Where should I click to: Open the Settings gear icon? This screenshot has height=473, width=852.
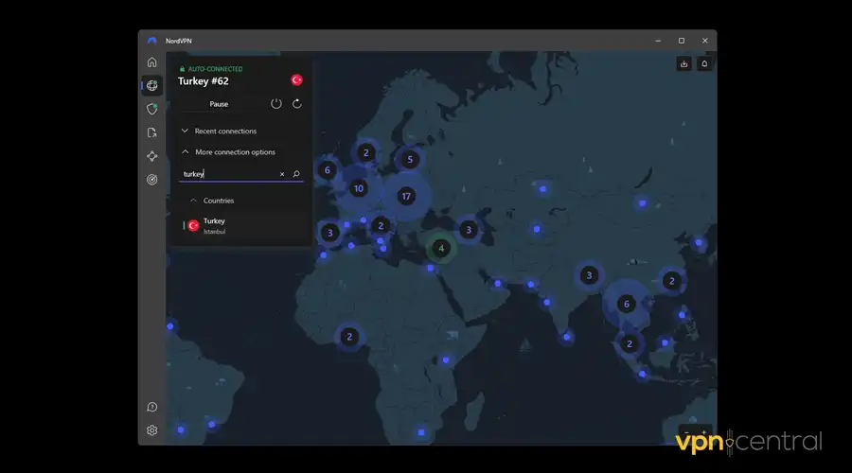click(152, 430)
